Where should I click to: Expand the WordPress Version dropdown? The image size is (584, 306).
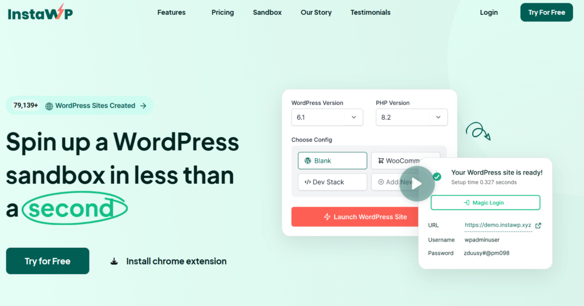pyautogui.click(x=327, y=118)
